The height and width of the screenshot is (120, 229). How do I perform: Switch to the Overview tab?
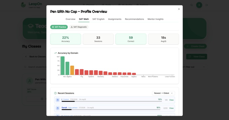click(70, 19)
